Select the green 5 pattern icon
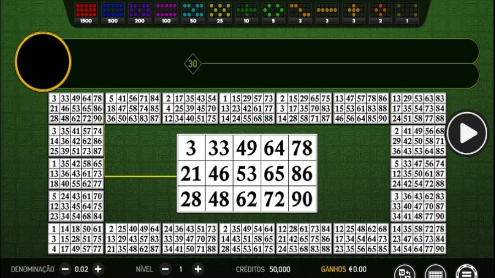Image resolution: width=495 pixels, height=278 pixels. coord(273,14)
